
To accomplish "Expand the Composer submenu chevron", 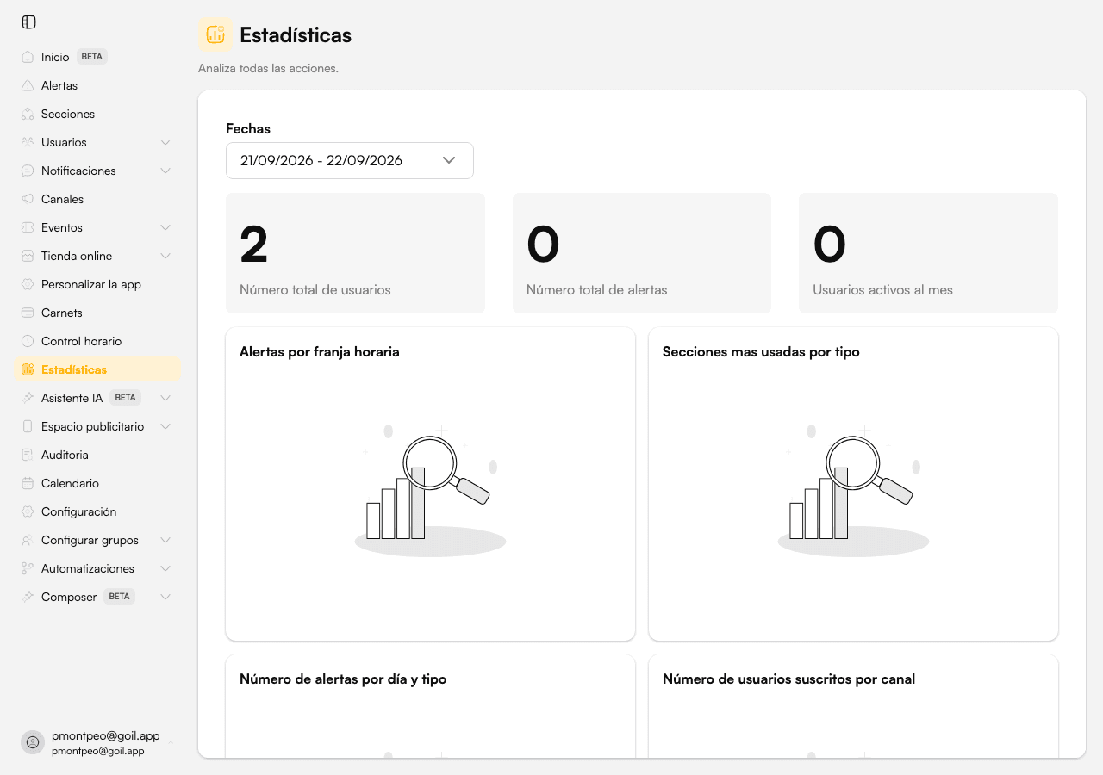I will click(x=165, y=597).
